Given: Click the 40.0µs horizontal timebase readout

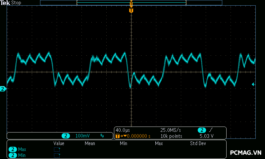Looking at the screenshot, I should tap(123, 130).
